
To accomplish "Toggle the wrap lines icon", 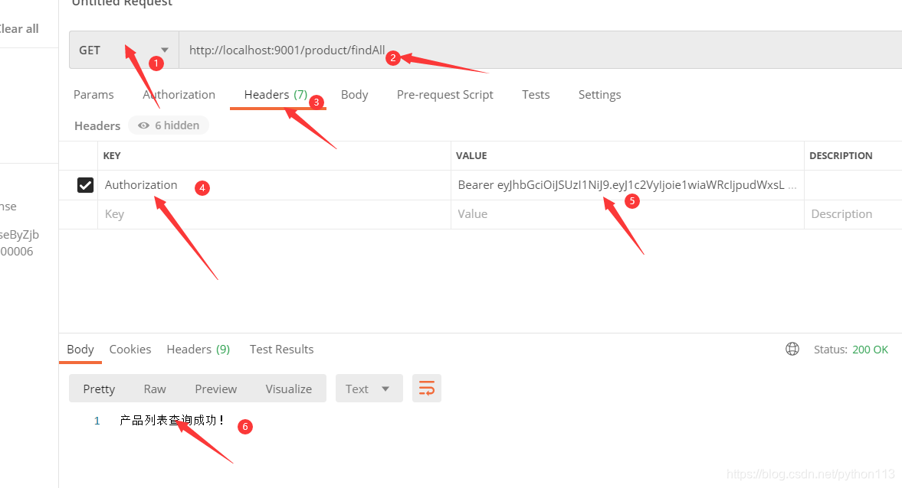I will [427, 389].
